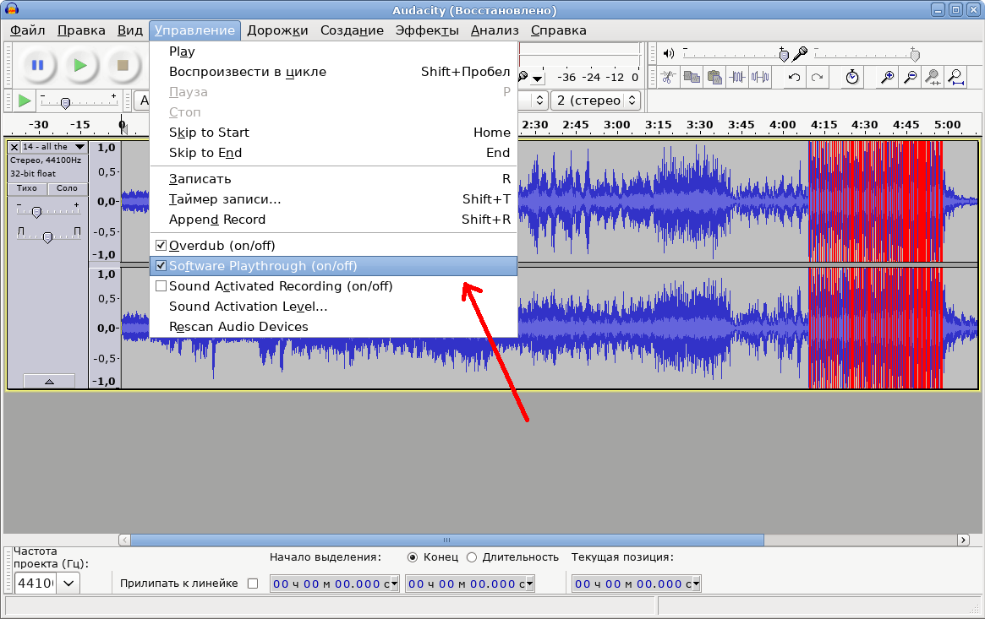Choose Skip to End menu entry
The height and width of the screenshot is (619, 985).
click(x=333, y=152)
